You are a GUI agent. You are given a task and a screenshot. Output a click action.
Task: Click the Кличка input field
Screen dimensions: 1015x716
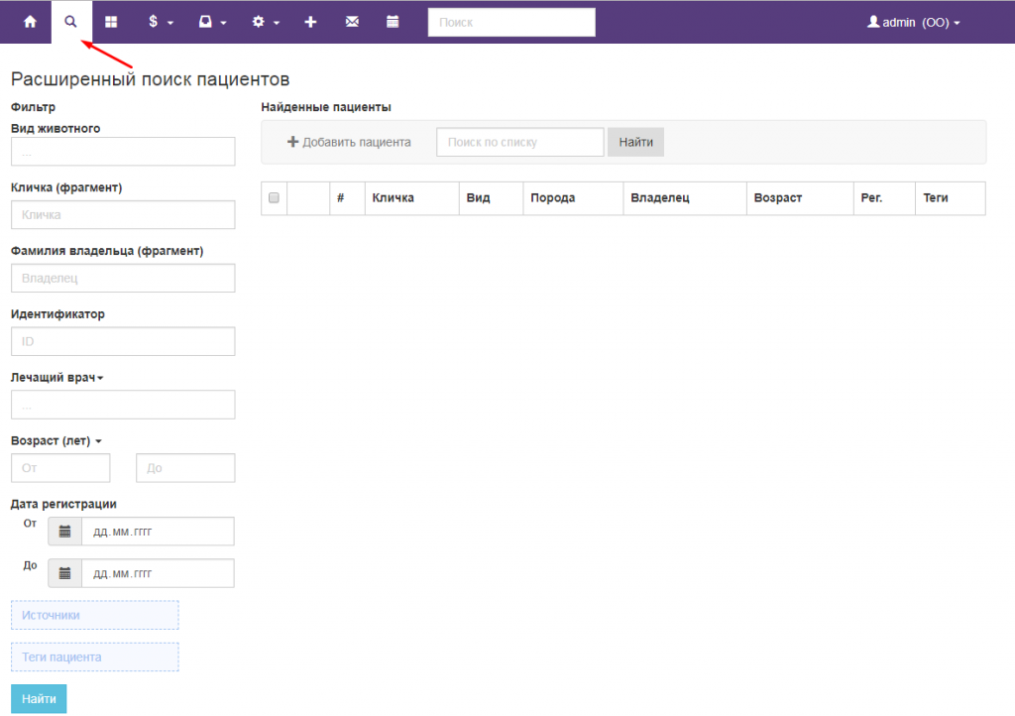click(x=123, y=215)
